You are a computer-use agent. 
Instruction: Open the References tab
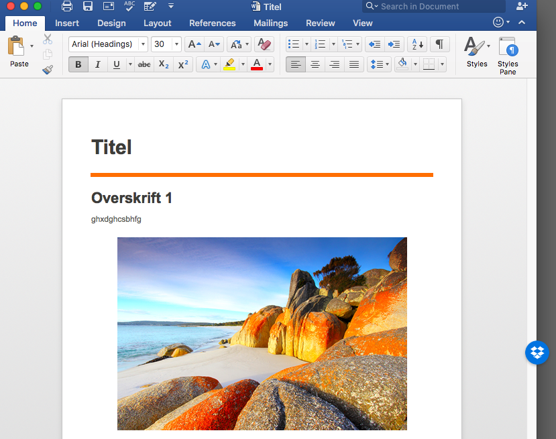pos(212,23)
